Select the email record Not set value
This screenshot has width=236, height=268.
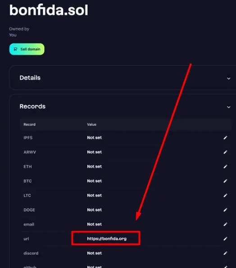[94, 224]
